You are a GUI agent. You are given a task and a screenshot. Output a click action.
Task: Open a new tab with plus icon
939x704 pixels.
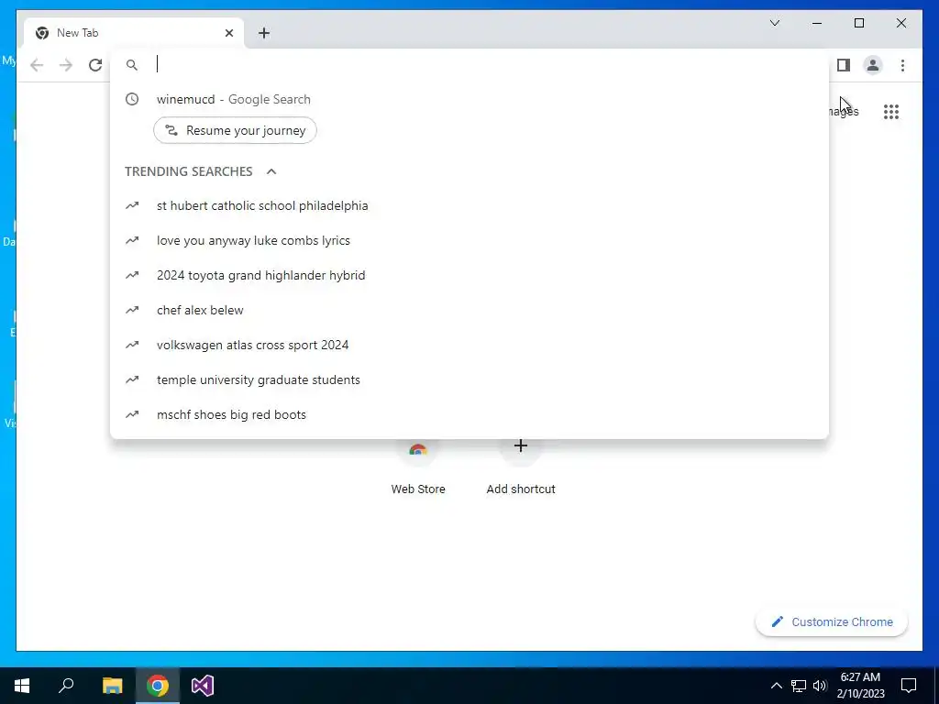264,33
